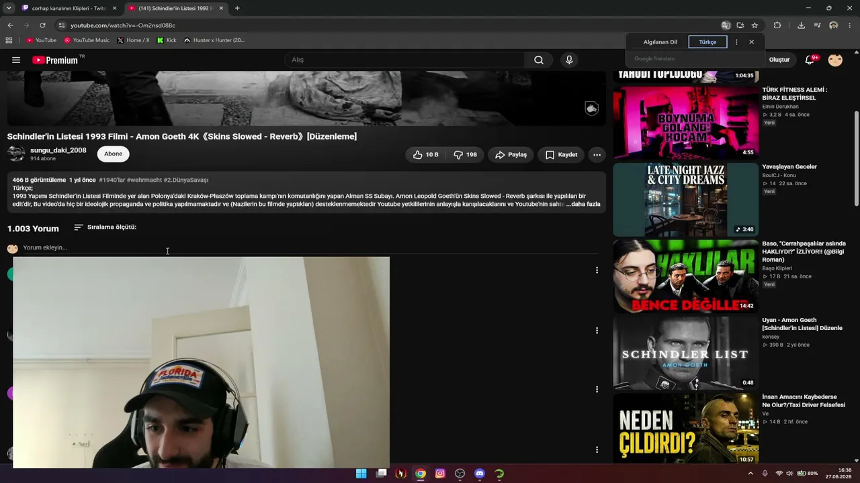Viewport: 860px width, 483px height.
Task: Open the Late Night Jazz & City Dreams thumbnail
Action: (x=685, y=199)
